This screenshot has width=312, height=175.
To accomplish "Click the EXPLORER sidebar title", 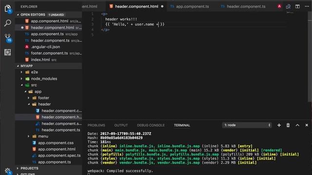I will 29,6.
